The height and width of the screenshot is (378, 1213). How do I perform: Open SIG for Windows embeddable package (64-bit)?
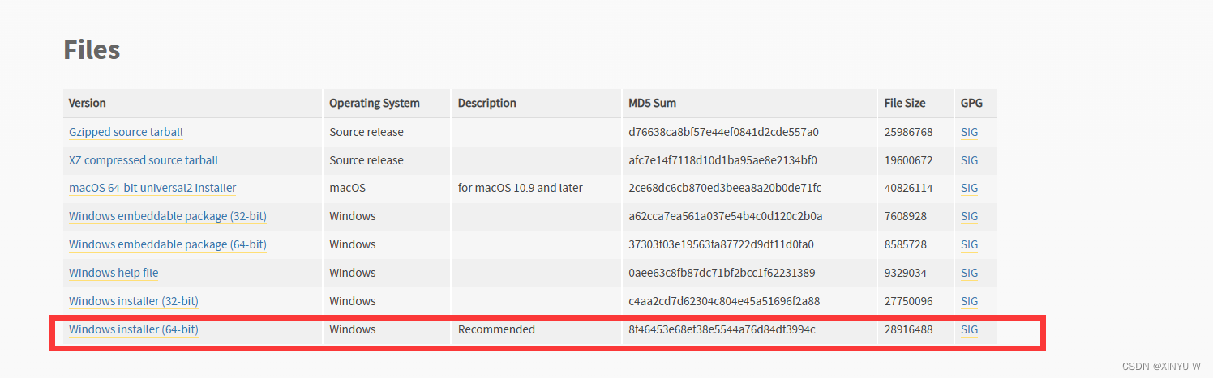coord(969,244)
